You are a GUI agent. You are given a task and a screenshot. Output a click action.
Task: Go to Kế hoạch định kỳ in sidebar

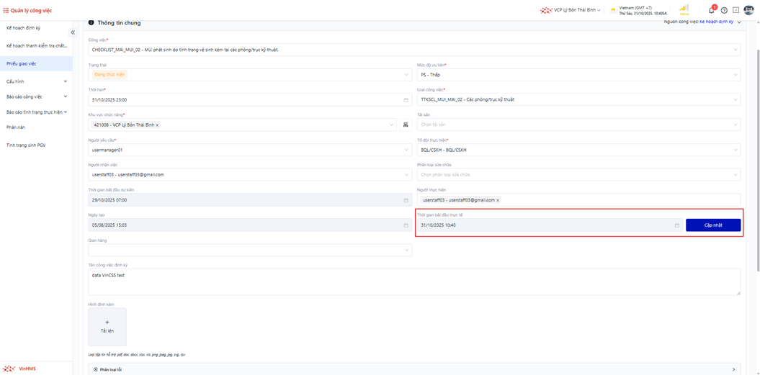pos(24,27)
